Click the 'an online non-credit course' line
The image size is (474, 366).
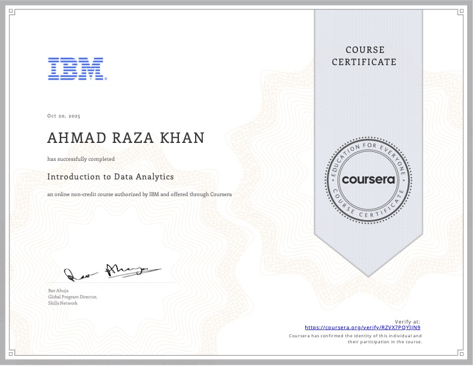point(139,194)
